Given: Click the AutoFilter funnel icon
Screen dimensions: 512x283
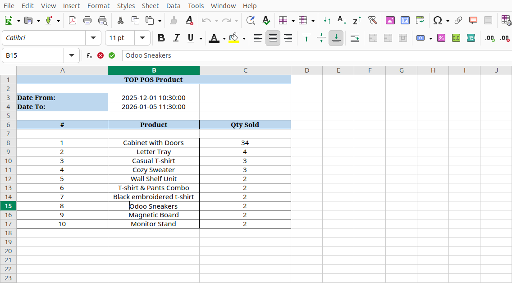Looking at the screenshot, I should coord(372,21).
